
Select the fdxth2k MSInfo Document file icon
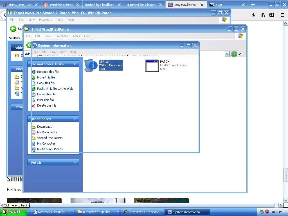[91, 65]
